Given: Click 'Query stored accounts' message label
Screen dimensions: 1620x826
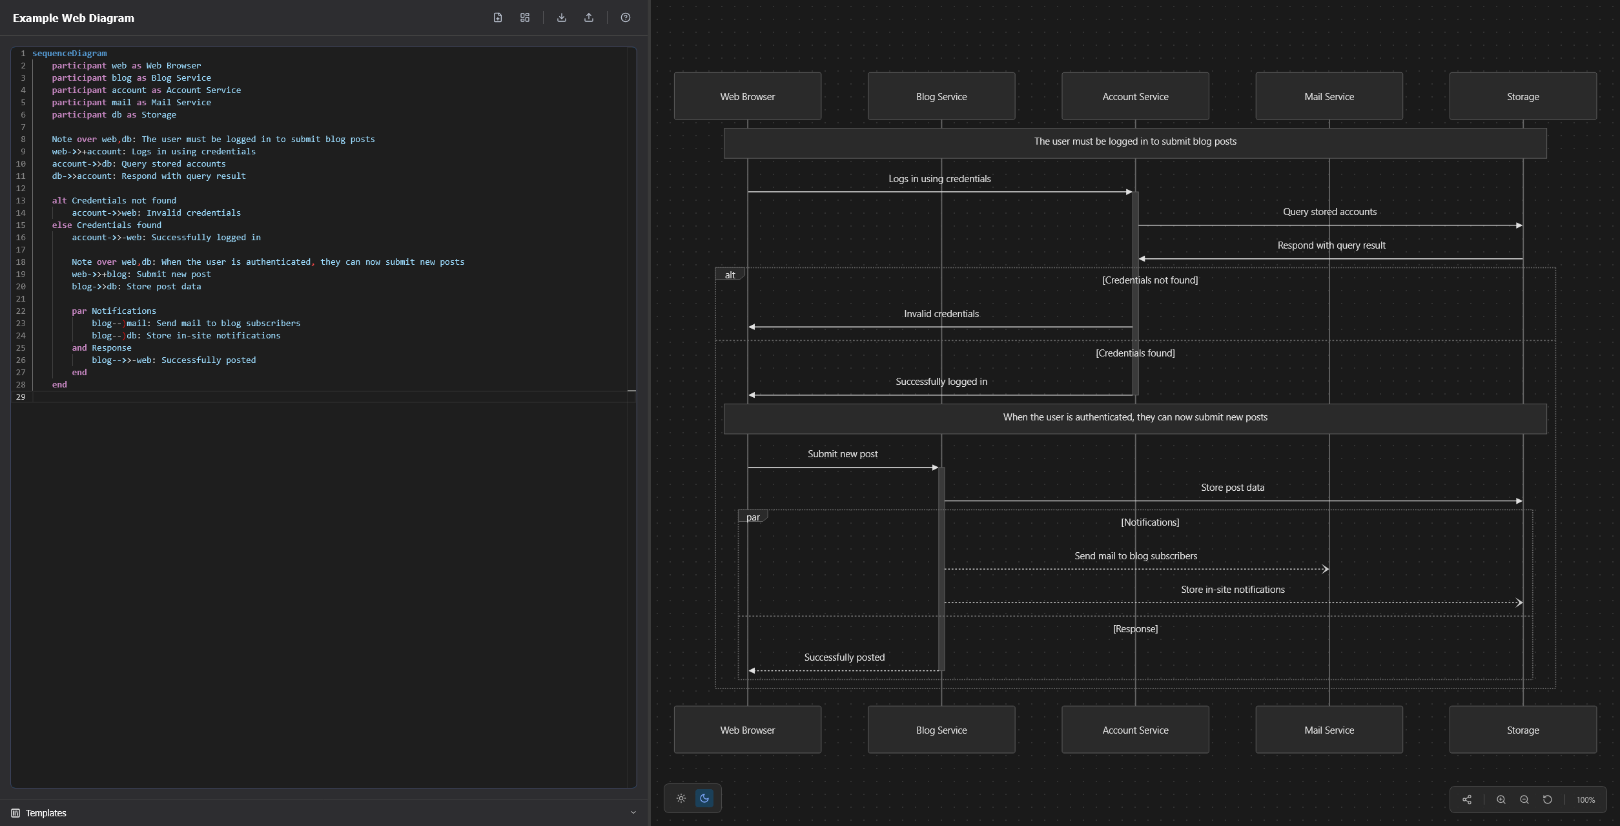Looking at the screenshot, I should [x=1329, y=212].
